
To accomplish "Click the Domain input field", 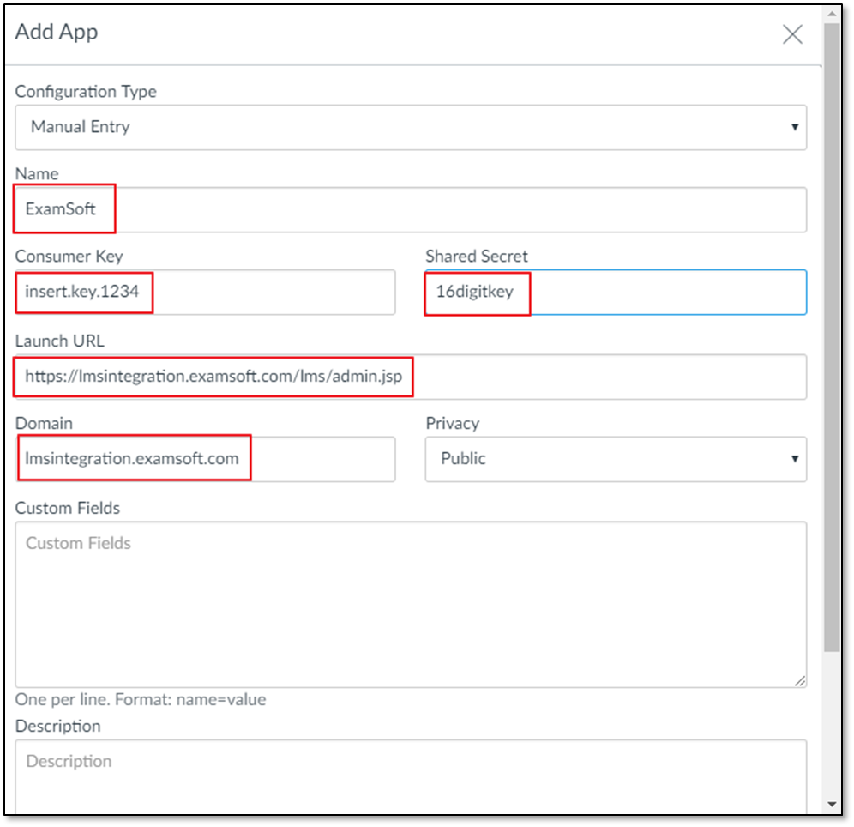I will point(205,459).
